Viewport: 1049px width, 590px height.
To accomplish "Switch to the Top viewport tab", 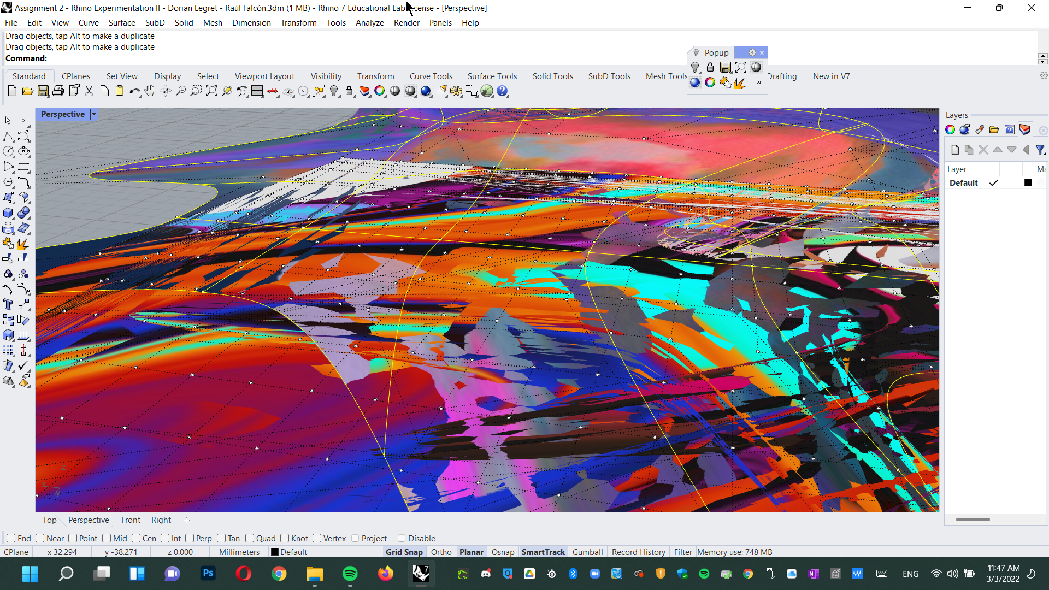I will 49,520.
